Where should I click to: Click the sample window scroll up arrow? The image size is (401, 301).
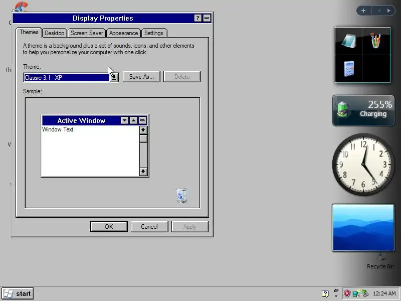point(143,130)
